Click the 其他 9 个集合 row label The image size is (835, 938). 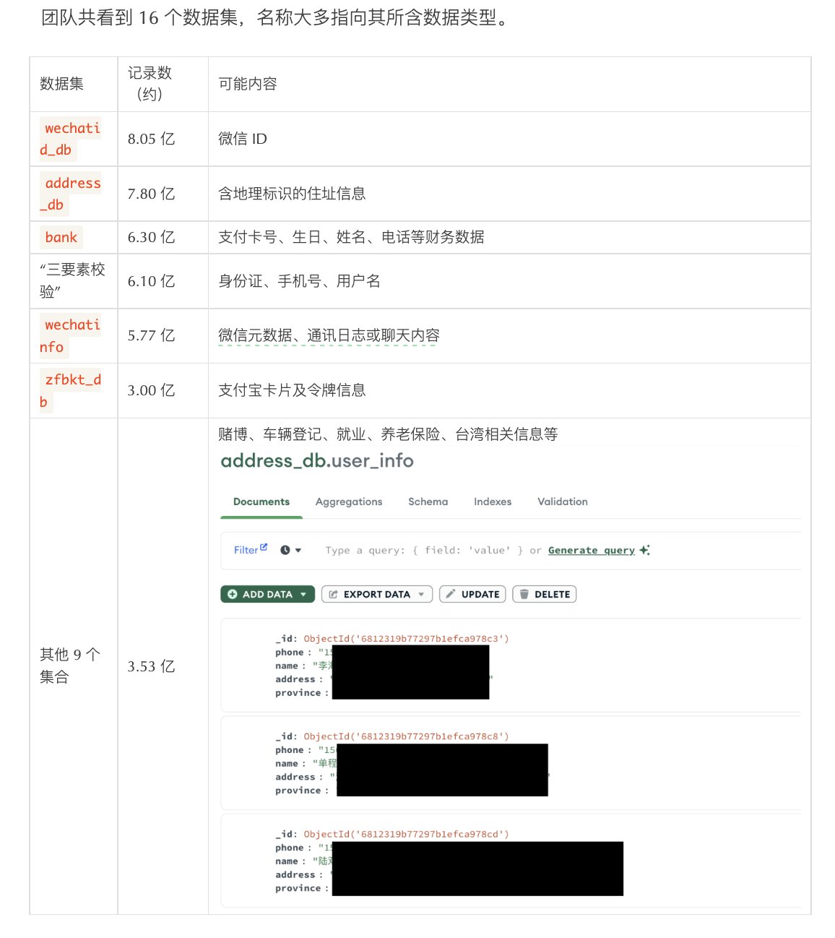click(x=70, y=666)
